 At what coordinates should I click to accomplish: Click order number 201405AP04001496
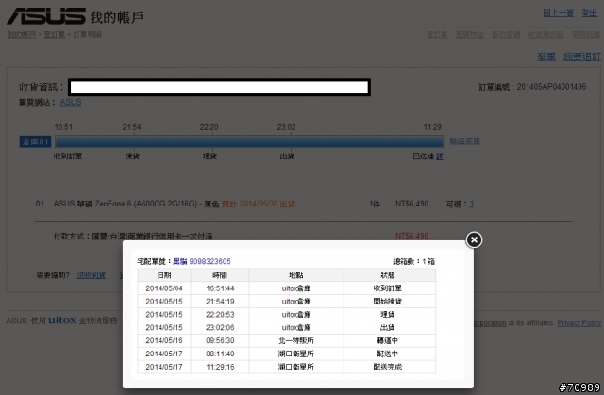pyautogui.click(x=551, y=87)
